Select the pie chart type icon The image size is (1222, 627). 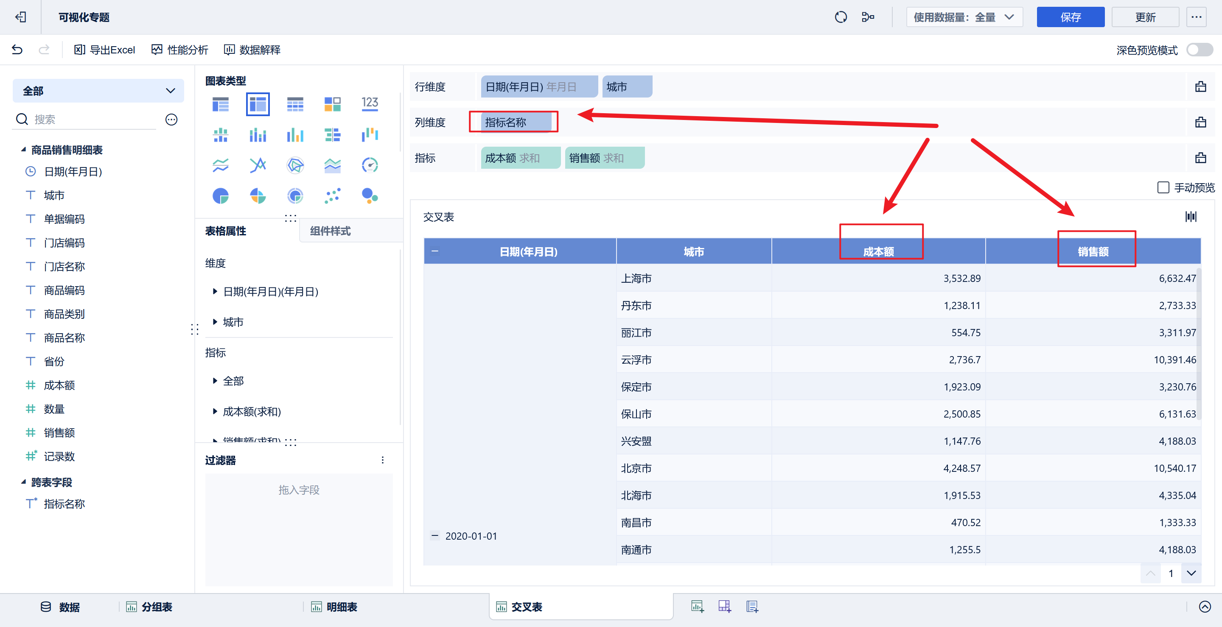[221, 196]
